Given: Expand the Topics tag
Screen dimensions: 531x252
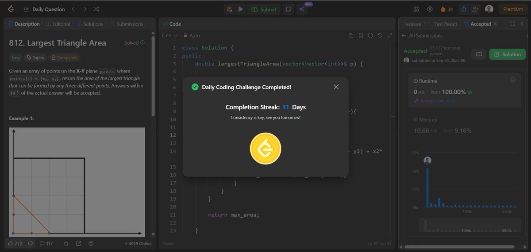Looking at the screenshot, I should click(x=35, y=57).
